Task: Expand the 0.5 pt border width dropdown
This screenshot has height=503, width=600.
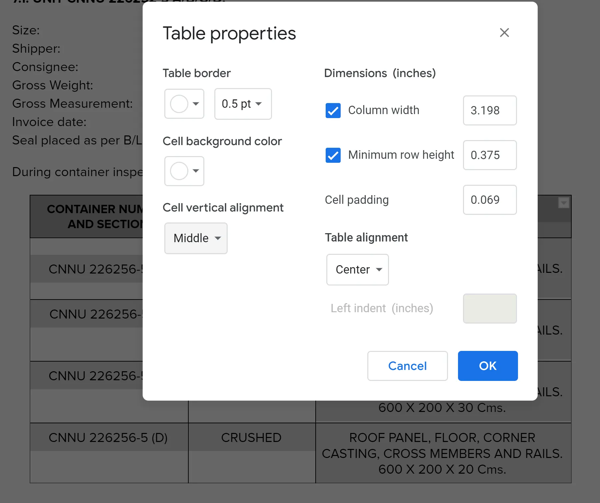Action: 243,104
